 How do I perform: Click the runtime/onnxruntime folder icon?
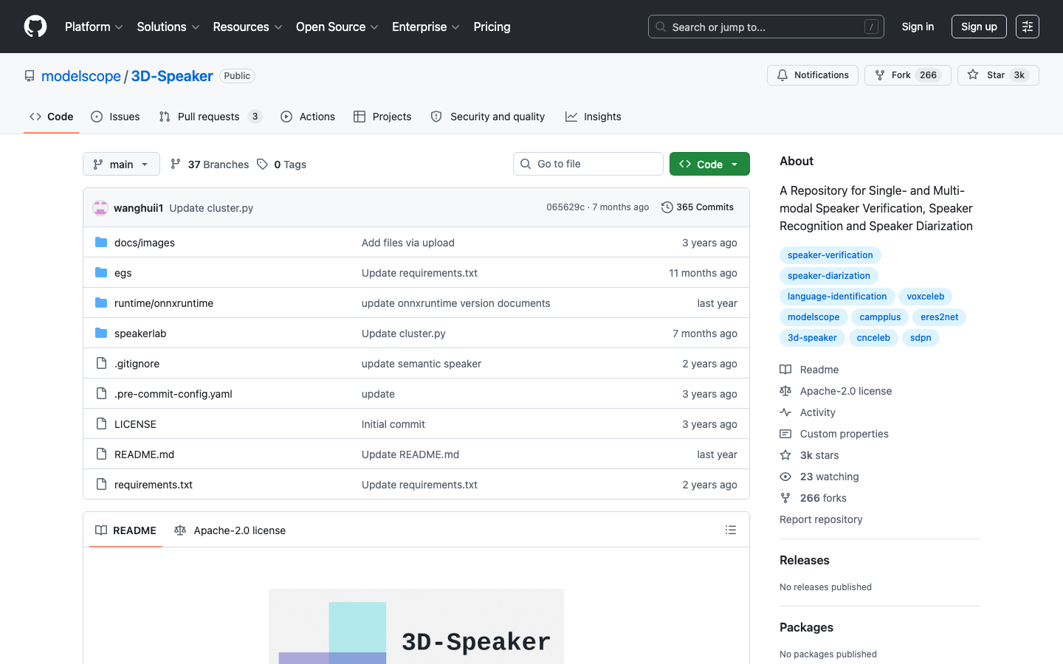[x=101, y=303]
